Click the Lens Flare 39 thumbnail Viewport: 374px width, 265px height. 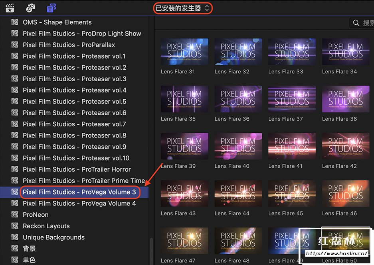click(184, 146)
